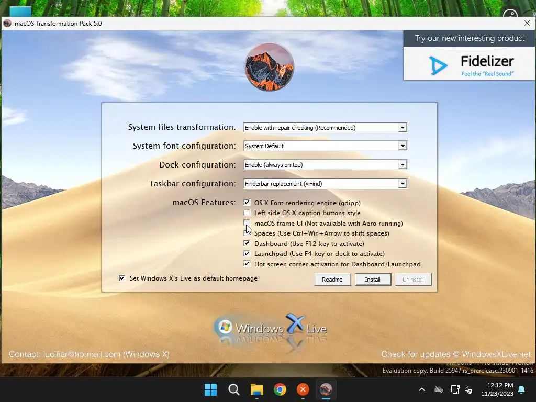Open the notifications bell icon

pos(522,389)
